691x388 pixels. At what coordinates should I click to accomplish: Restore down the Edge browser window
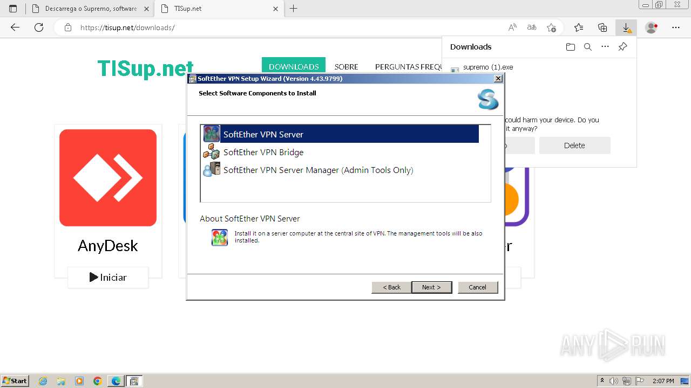tap(659, 5)
